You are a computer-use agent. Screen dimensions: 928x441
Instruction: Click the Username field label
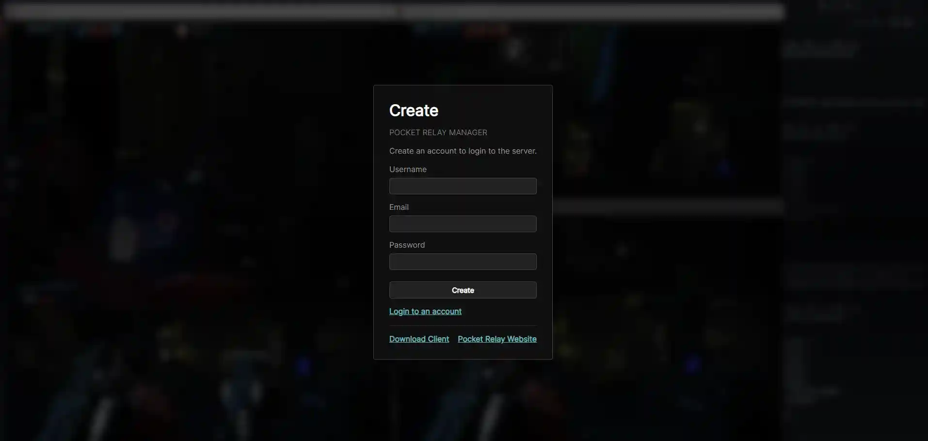pyautogui.click(x=407, y=169)
